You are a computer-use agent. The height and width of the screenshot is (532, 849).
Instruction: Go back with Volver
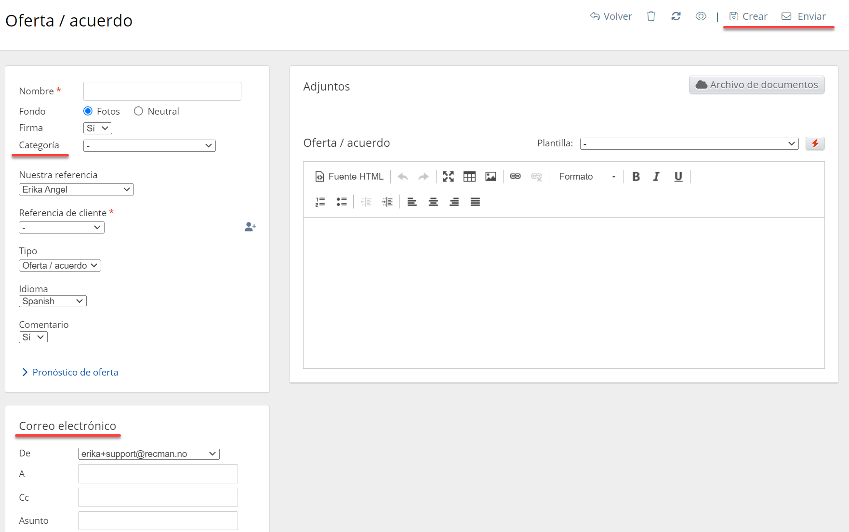click(611, 16)
